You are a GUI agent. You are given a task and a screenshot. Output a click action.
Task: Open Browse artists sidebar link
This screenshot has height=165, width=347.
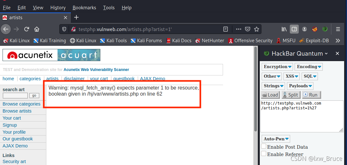pos(17,111)
